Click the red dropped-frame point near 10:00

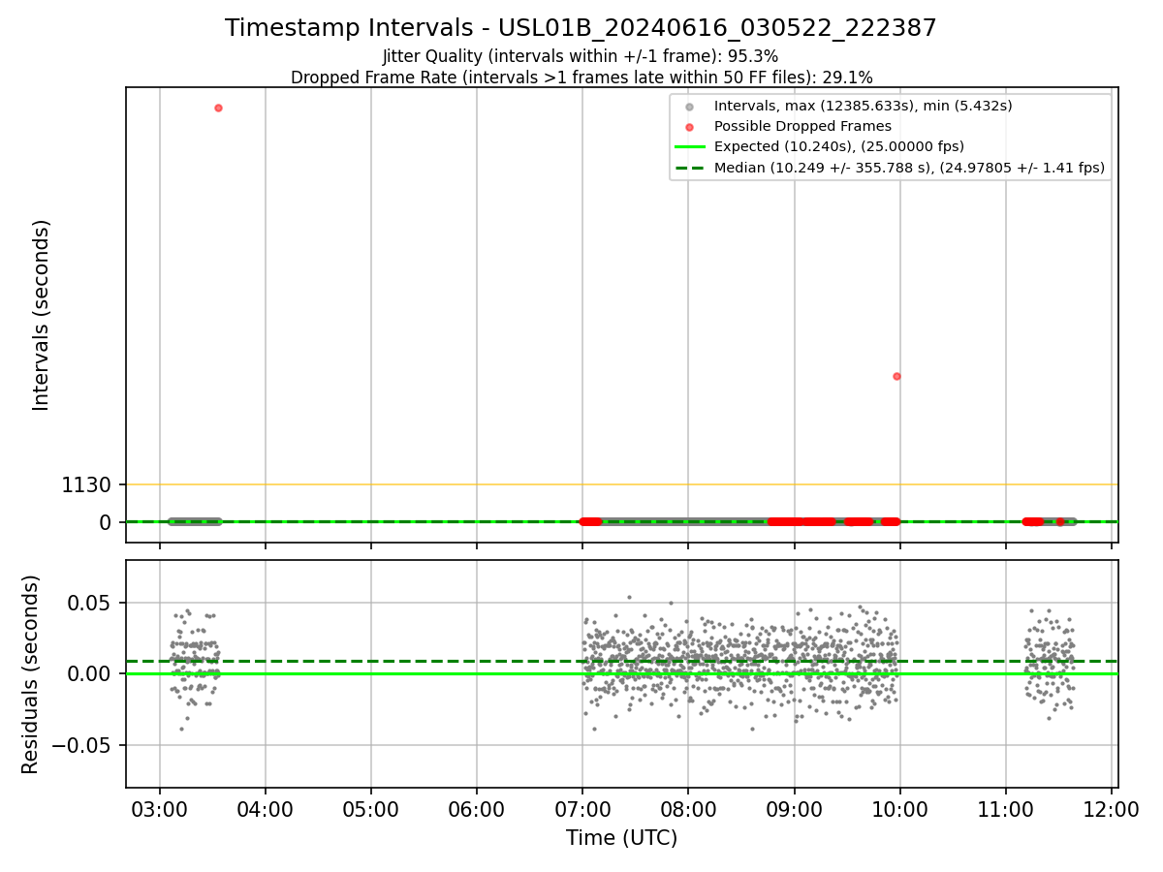point(896,376)
